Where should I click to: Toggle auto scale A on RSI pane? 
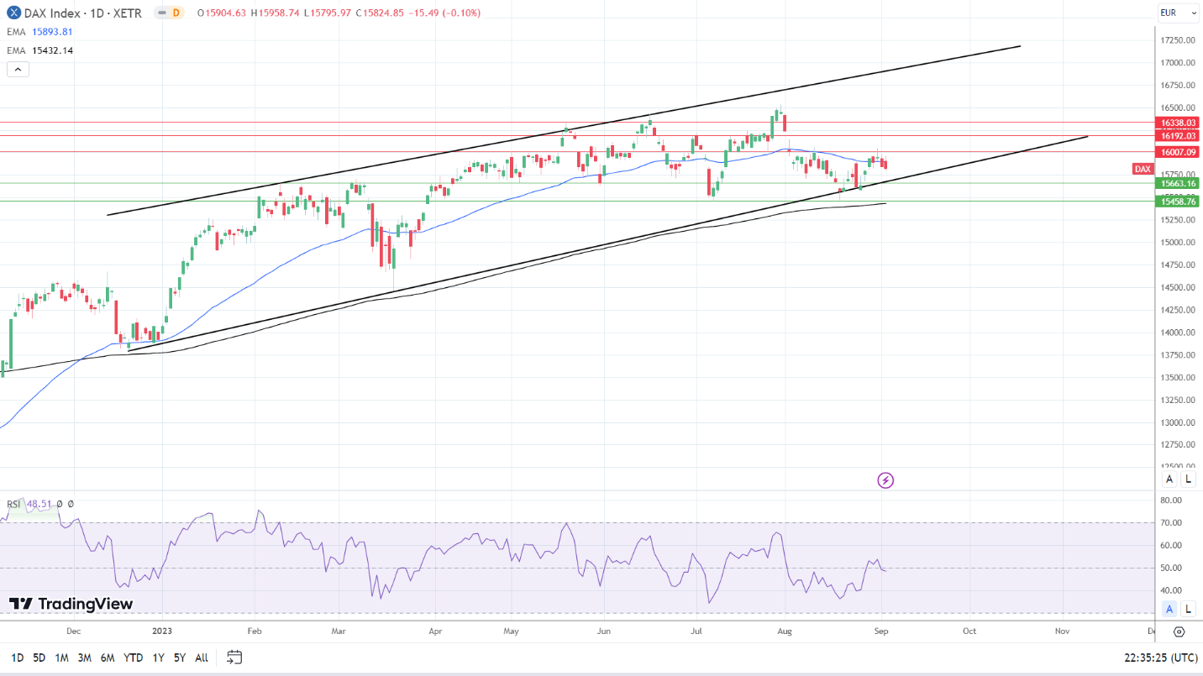[1169, 609]
